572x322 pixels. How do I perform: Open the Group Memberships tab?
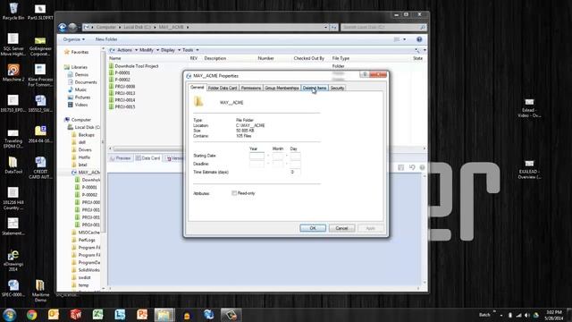282,88
